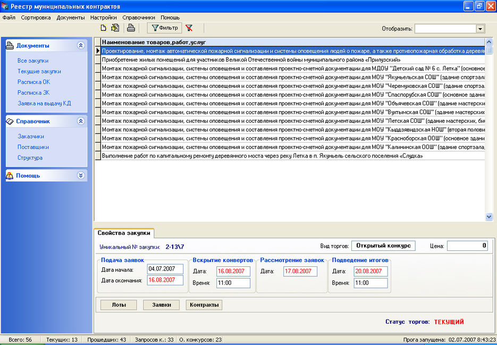Click the Рассмотрение заявок date 17.08.2007
The height and width of the screenshot is (345, 497).
pyautogui.click(x=300, y=271)
